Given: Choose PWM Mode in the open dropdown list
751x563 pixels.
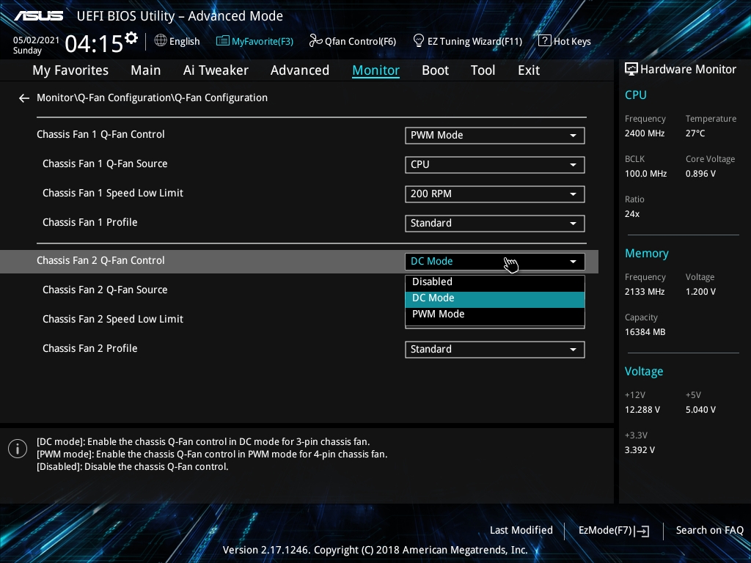Looking at the screenshot, I should point(495,314).
